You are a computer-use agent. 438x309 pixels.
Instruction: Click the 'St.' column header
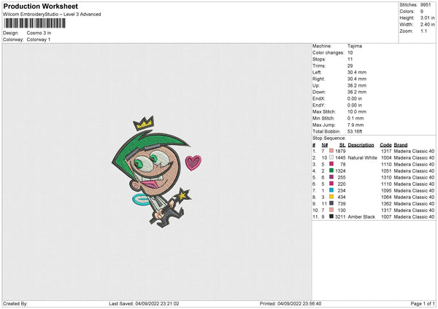pos(342,145)
